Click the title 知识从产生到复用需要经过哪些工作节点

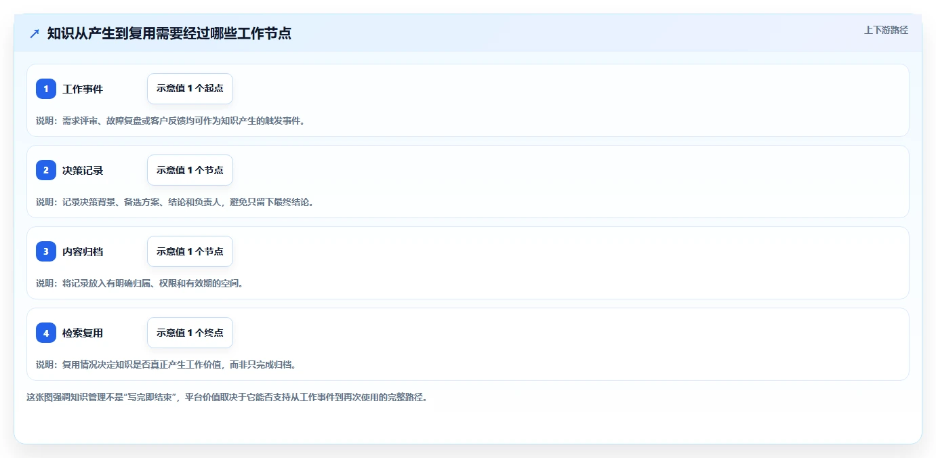[169, 33]
